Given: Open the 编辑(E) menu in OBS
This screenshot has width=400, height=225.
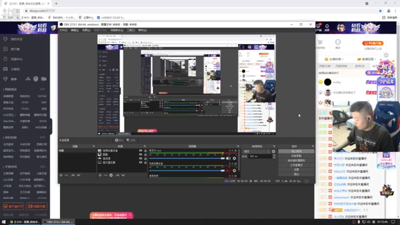Looking at the screenshot, I should click(x=74, y=30).
